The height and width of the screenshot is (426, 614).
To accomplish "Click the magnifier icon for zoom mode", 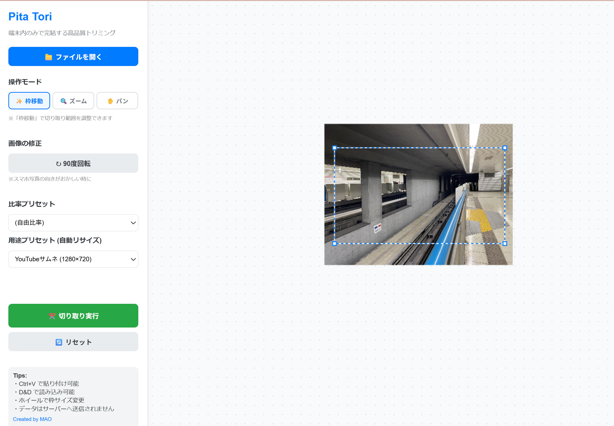I will pyautogui.click(x=63, y=101).
